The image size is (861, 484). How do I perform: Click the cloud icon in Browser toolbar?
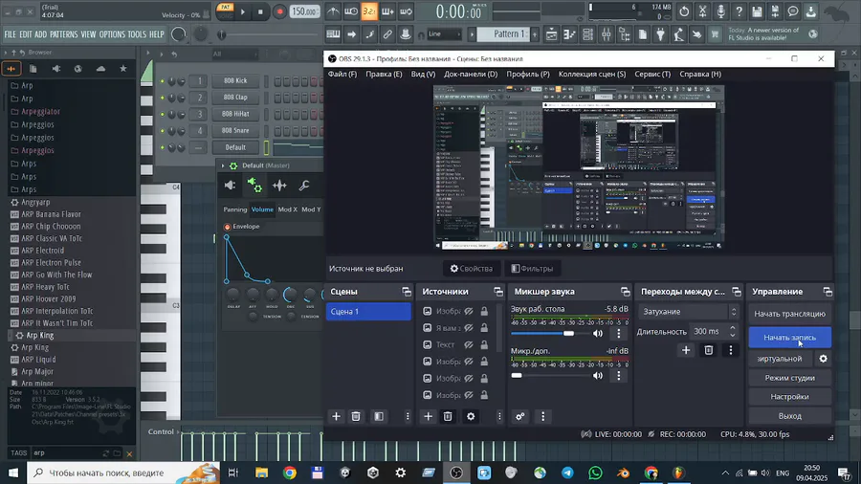click(x=100, y=69)
